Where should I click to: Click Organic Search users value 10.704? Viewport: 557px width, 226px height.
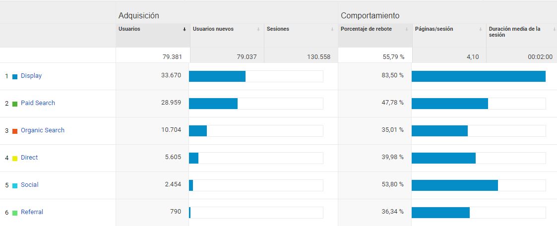click(171, 130)
